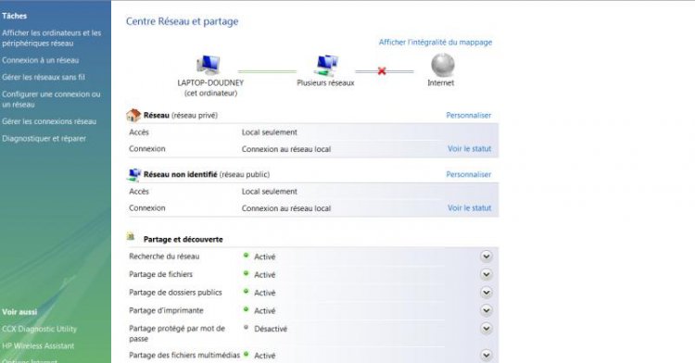
Task: Expand Partage des fichiers multimédias settings
Action: point(486,355)
